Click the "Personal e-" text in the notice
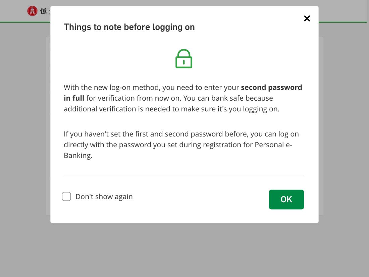 click(x=273, y=145)
